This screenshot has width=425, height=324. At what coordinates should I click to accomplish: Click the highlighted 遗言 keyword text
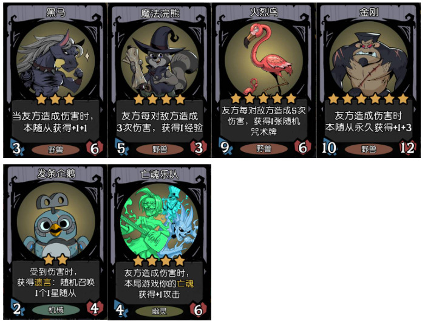coord(43,282)
